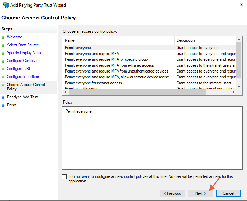Click the blue bullet beside Finish
The image size is (247, 201).
pyautogui.click(x=3, y=105)
